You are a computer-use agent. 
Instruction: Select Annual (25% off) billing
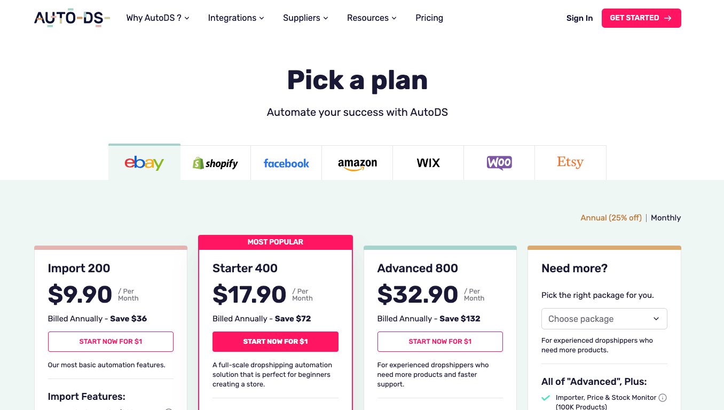pos(611,218)
